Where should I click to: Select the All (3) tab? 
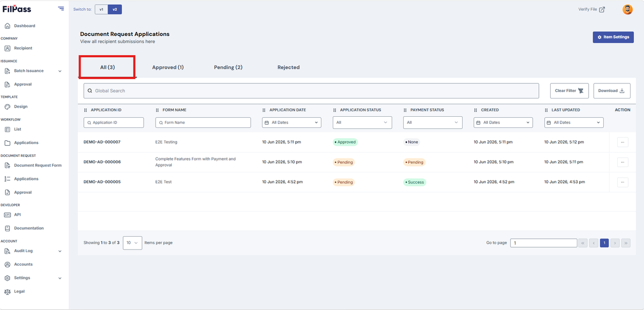107,67
